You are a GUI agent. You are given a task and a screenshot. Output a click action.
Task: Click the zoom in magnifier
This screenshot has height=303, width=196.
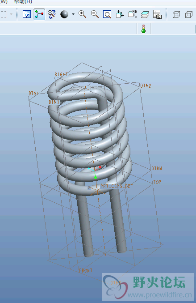click(82, 14)
